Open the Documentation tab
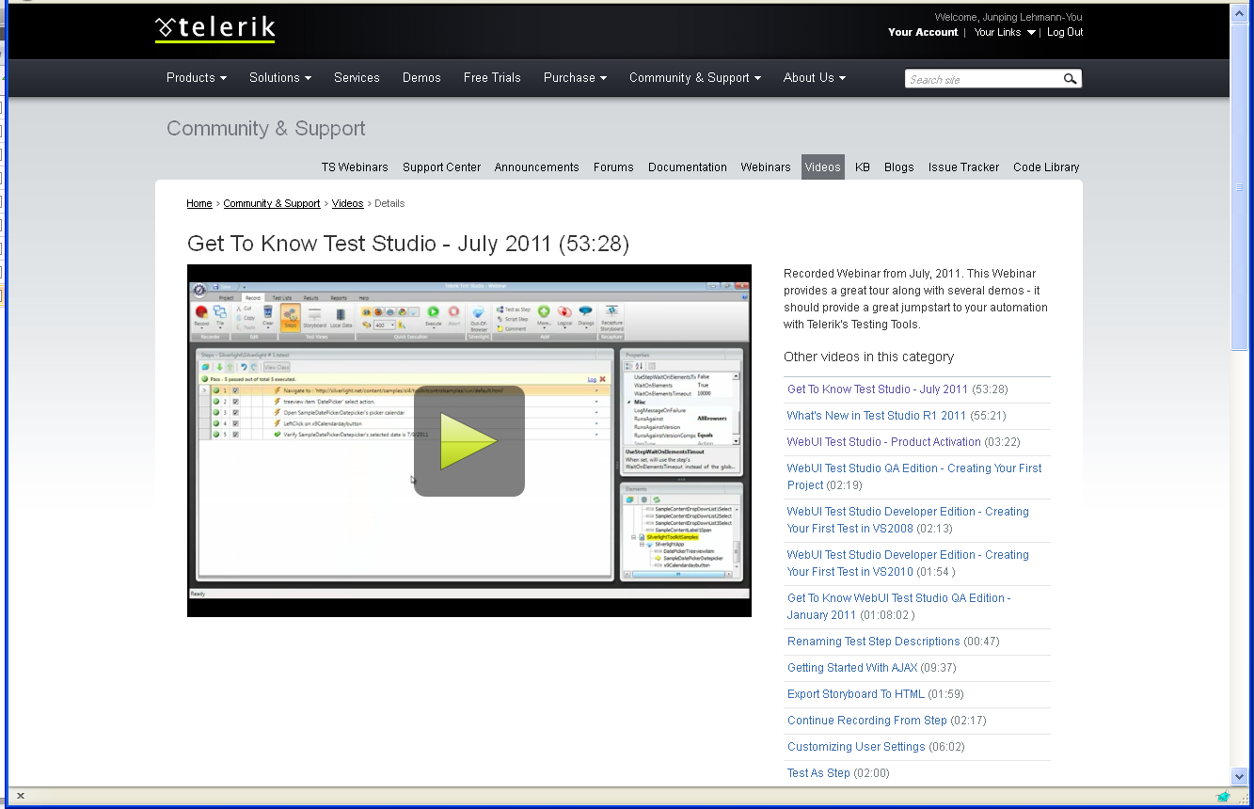The image size is (1254, 809). [688, 167]
